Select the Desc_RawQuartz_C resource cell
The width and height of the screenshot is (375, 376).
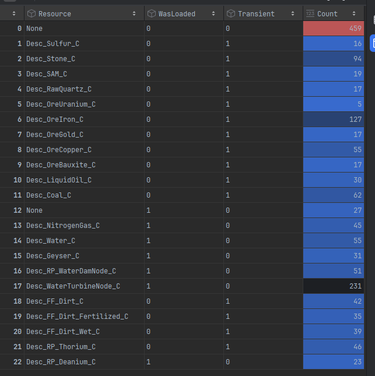(84, 89)
